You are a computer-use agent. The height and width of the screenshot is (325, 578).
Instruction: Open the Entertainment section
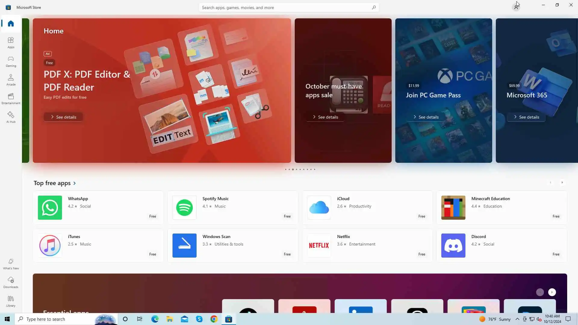tap(11, 98)
